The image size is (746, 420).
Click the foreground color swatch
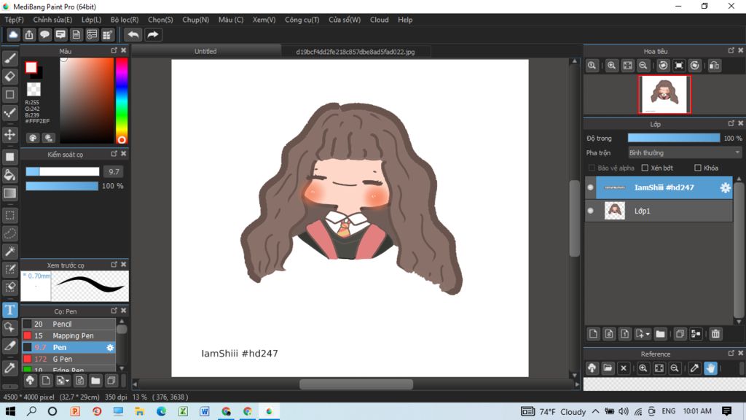tap(31, 67)
